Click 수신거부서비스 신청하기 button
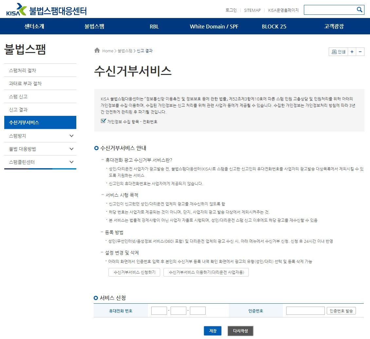This screenshot has width=370, height=339. tap(134, 272)
